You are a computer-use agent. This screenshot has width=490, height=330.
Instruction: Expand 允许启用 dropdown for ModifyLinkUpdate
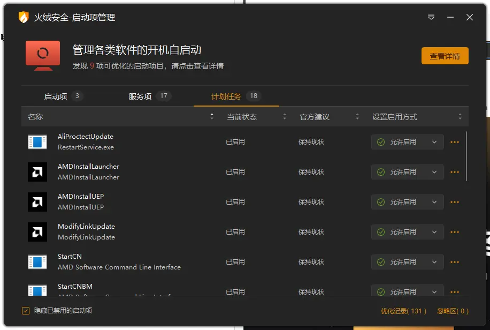click(x=408, y=232)
